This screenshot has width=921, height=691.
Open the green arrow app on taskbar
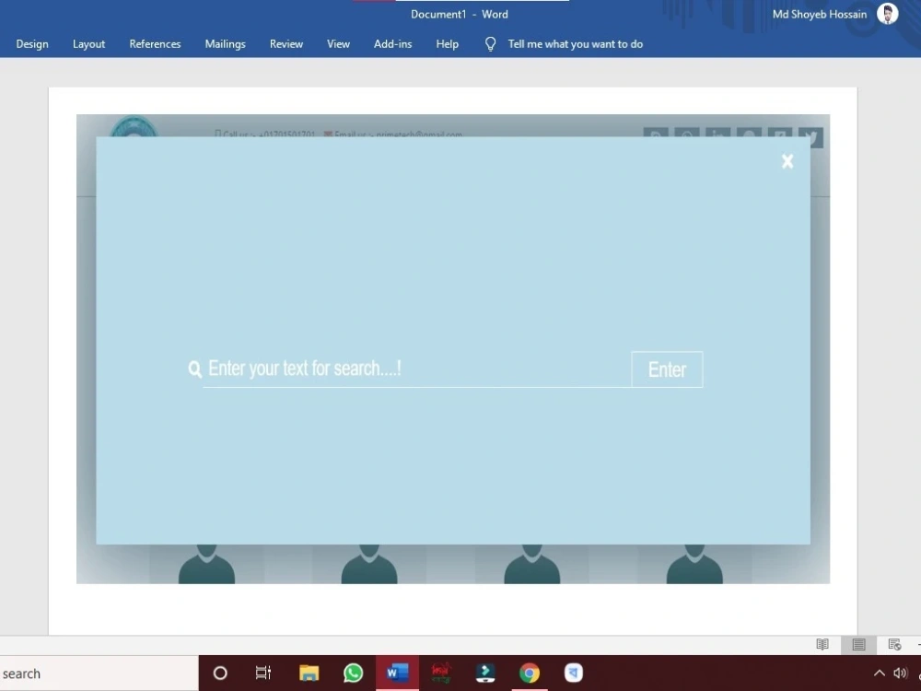pyautogui.click(x=485, y=673)
